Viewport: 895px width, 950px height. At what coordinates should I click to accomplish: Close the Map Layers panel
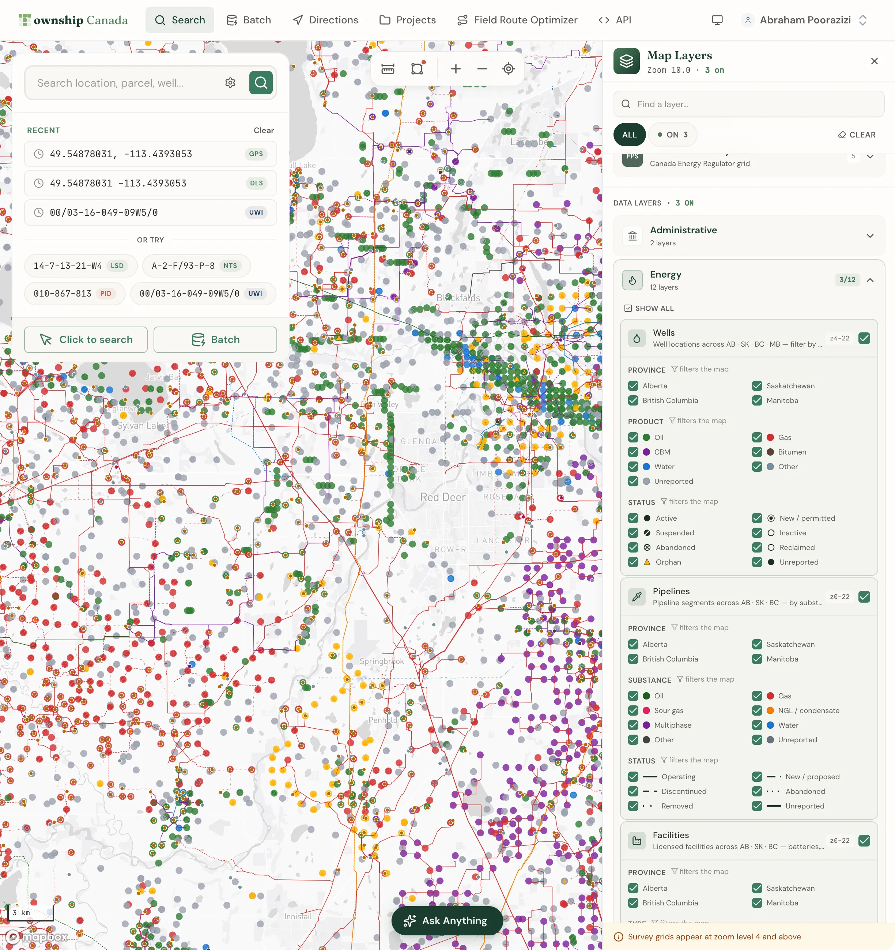coord(874,61)
